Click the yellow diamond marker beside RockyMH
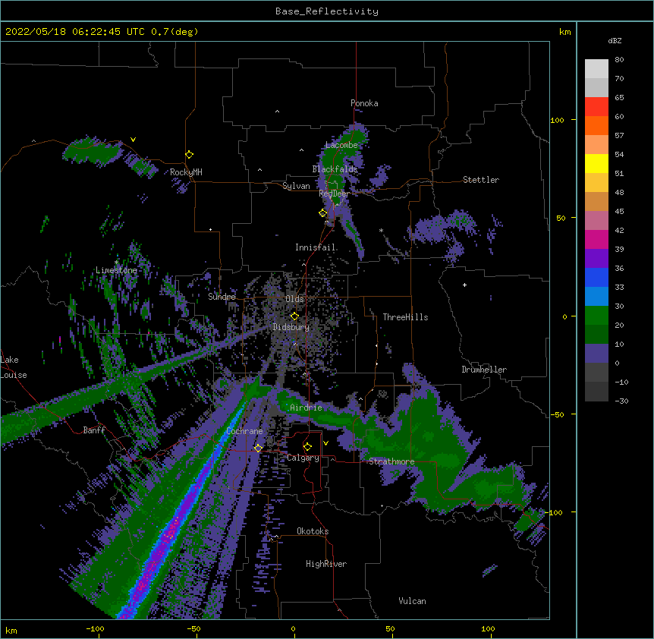654x639 pixels. tap(189, 155)
